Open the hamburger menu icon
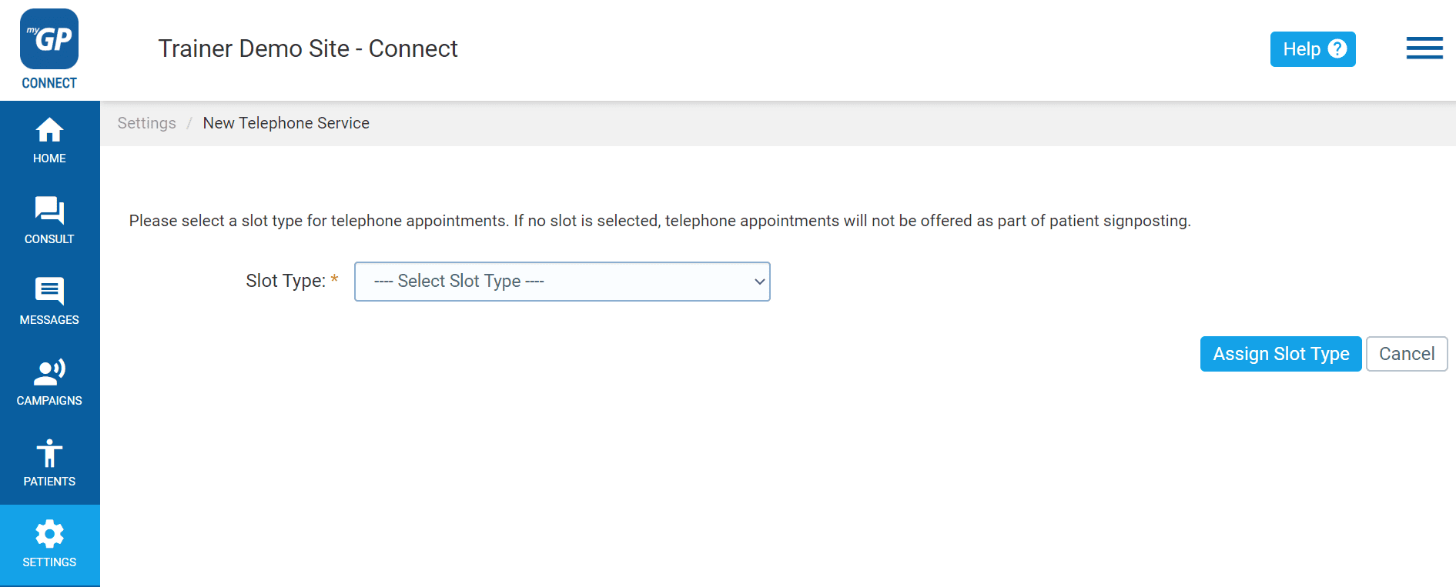This screenshot has height=587, width=1456. pyautogui.click(x=1424, y=48)
